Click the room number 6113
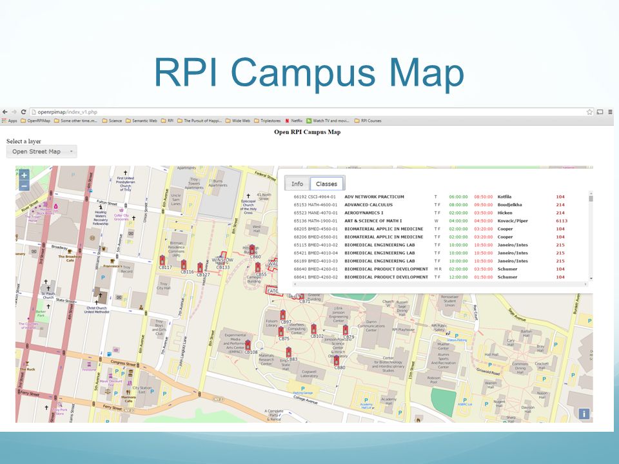619x464 pixels. coord(562,221)
